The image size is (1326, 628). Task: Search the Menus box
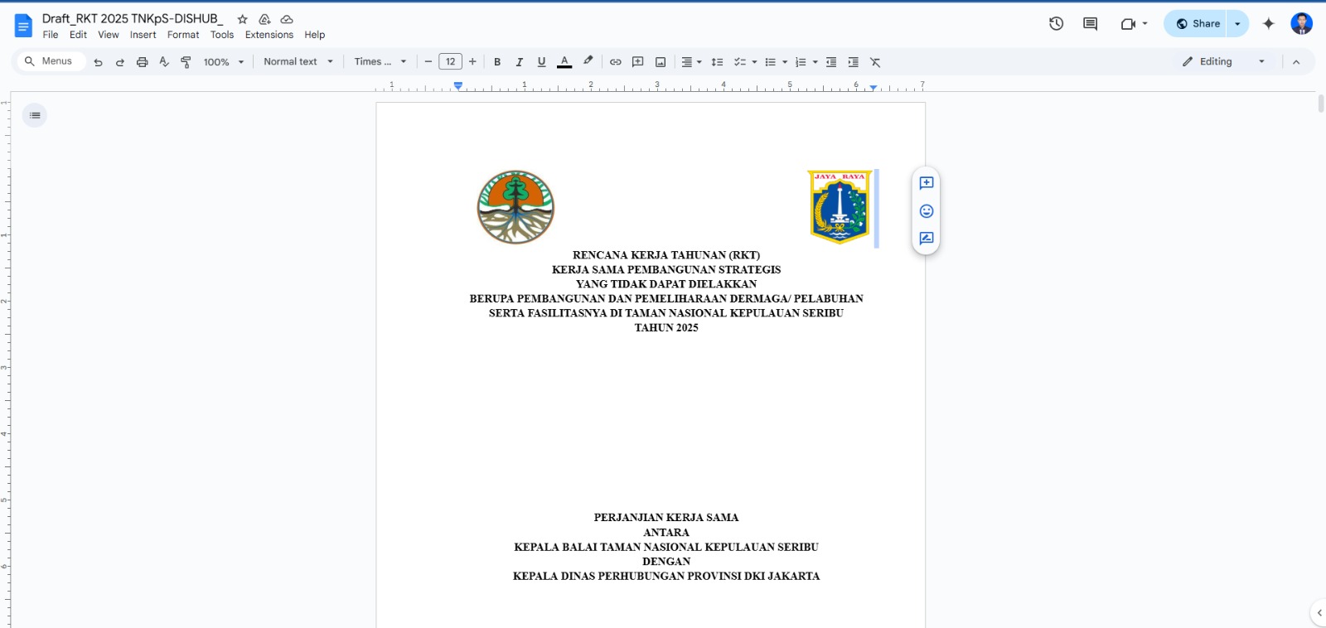tap(50, 61)
